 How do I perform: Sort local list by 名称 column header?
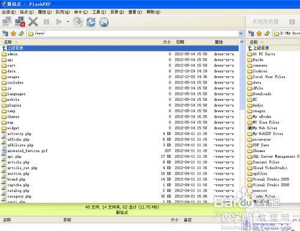(x=273, y=42)
